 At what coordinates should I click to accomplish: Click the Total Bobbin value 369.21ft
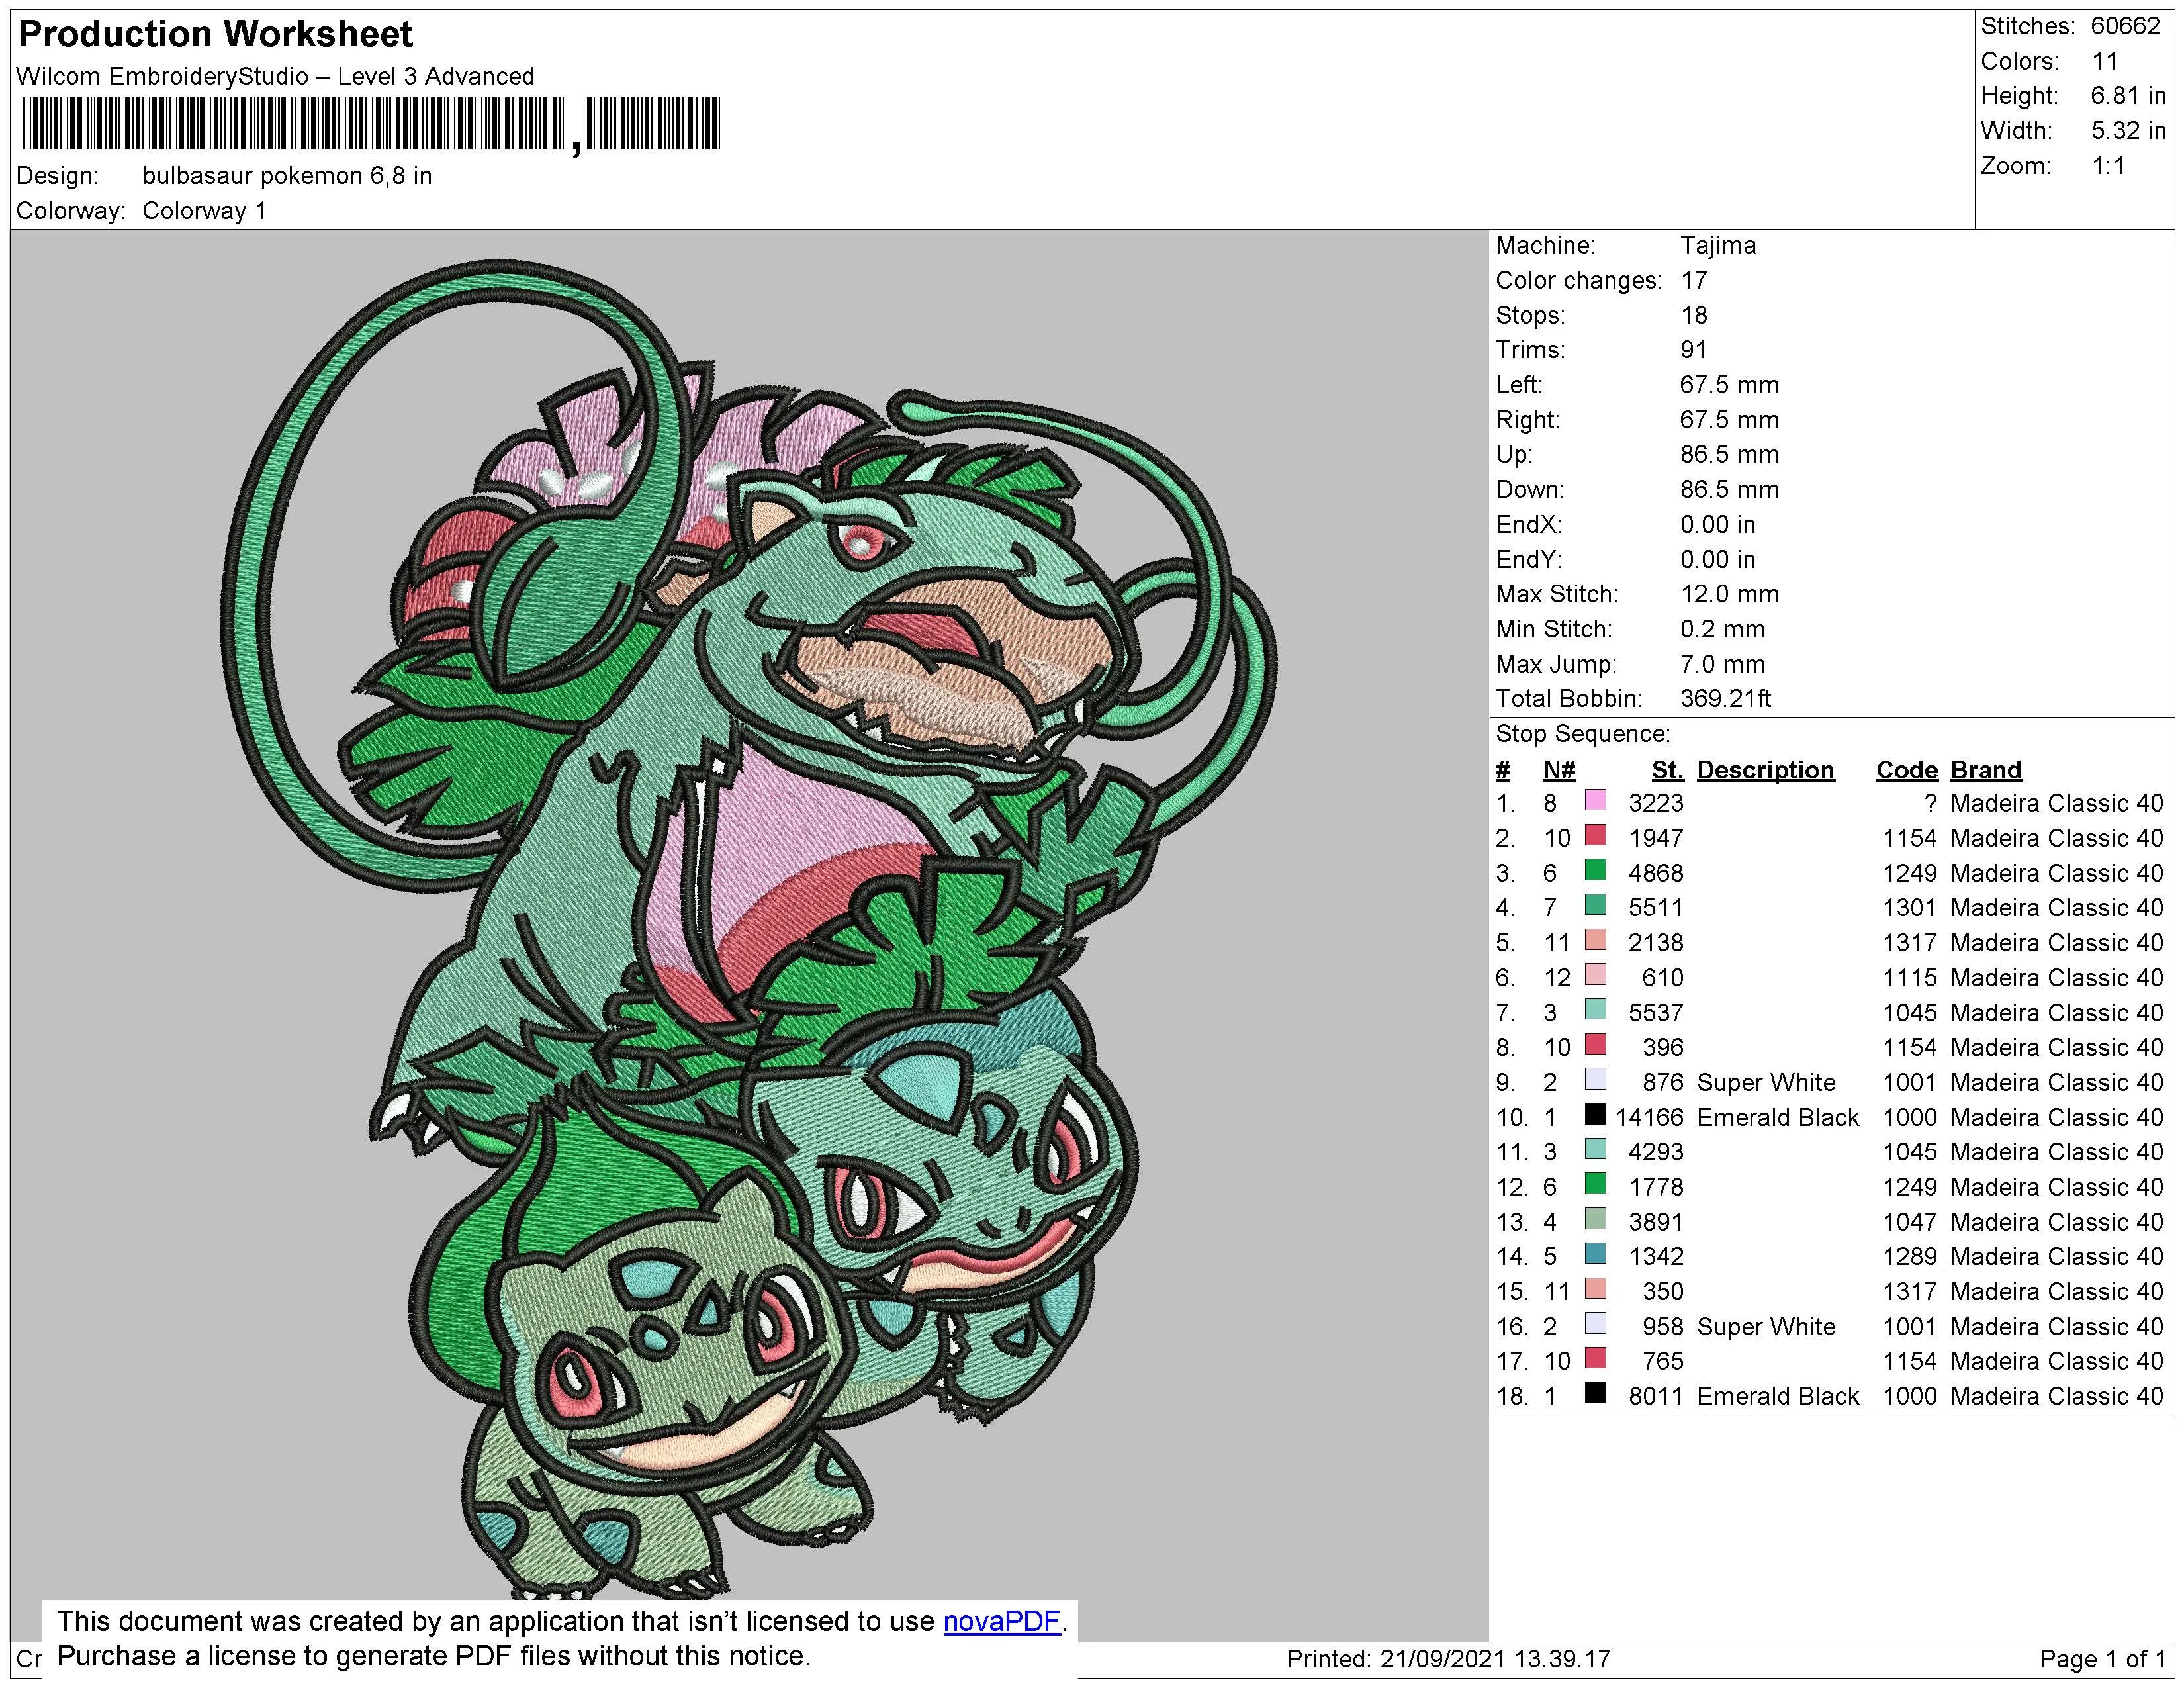click(x=1725, y=699)
